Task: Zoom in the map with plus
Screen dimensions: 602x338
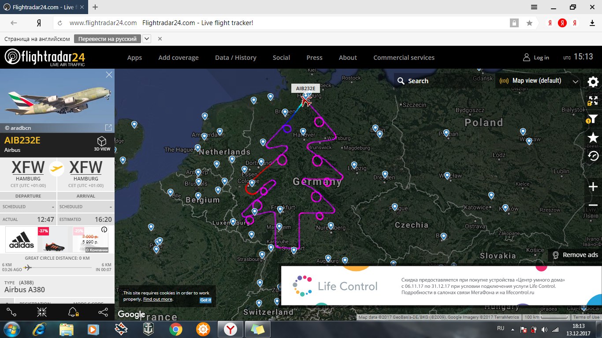Action: [x=593, y=187]
